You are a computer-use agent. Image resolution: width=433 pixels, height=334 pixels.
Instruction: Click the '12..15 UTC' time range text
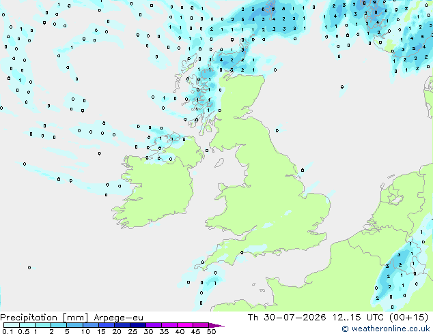pyautogui.click(x=358, y=317)
